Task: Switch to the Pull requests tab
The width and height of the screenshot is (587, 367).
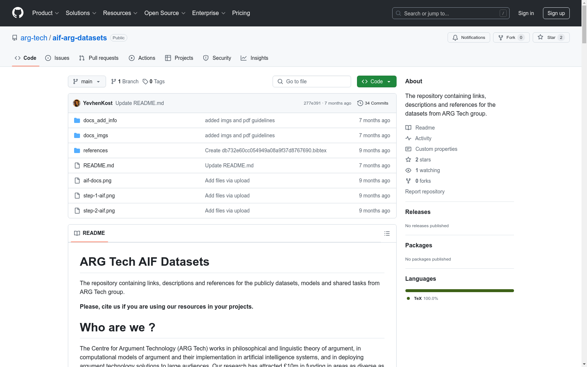Action: pos(99,58)
